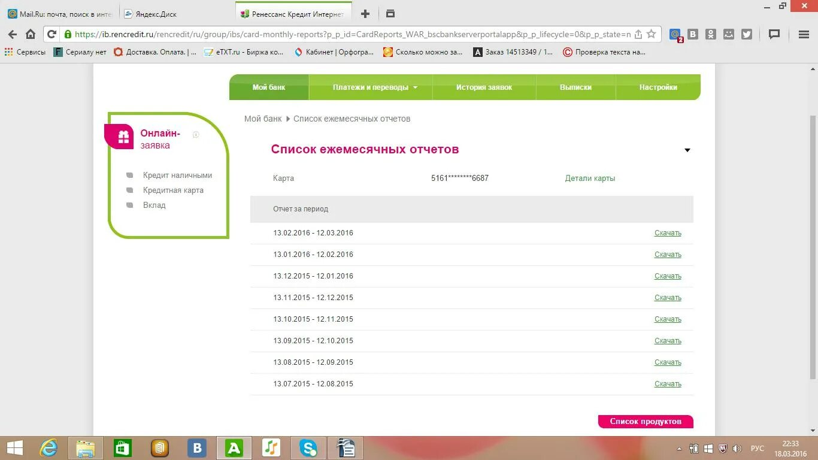
Task: Download report for 13.10.2015 - 12.11.2015
Action: [668, 319]
